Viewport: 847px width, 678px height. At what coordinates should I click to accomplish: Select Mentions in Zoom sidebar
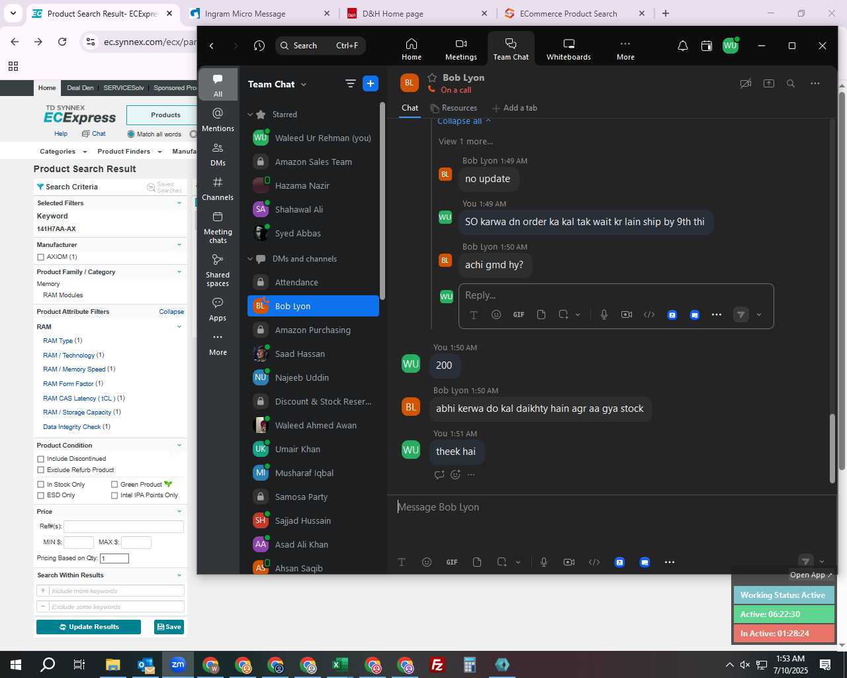coord(218,119)
